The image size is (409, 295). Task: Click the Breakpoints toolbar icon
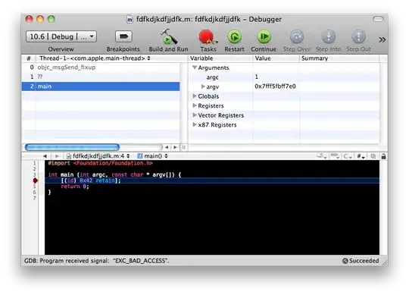tap(123, 36)
